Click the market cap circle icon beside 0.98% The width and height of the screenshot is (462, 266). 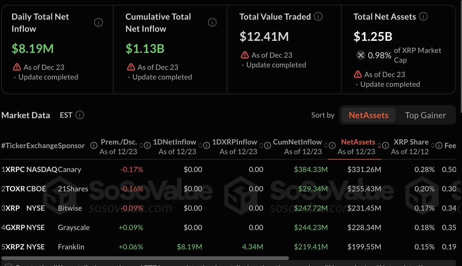tap(361, 55)
